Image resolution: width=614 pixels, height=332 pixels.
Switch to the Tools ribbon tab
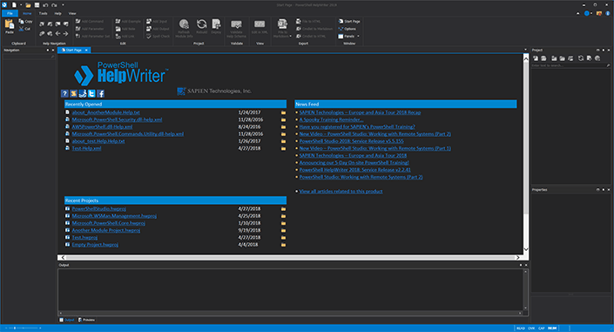(x=43, y=13)
